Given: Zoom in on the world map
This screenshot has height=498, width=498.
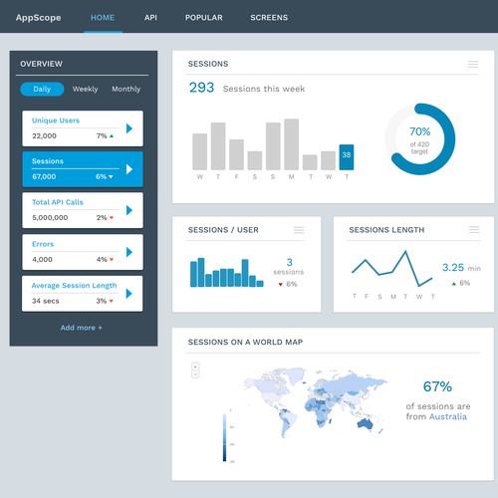Looking at the screenshot, I should (195, 367).
